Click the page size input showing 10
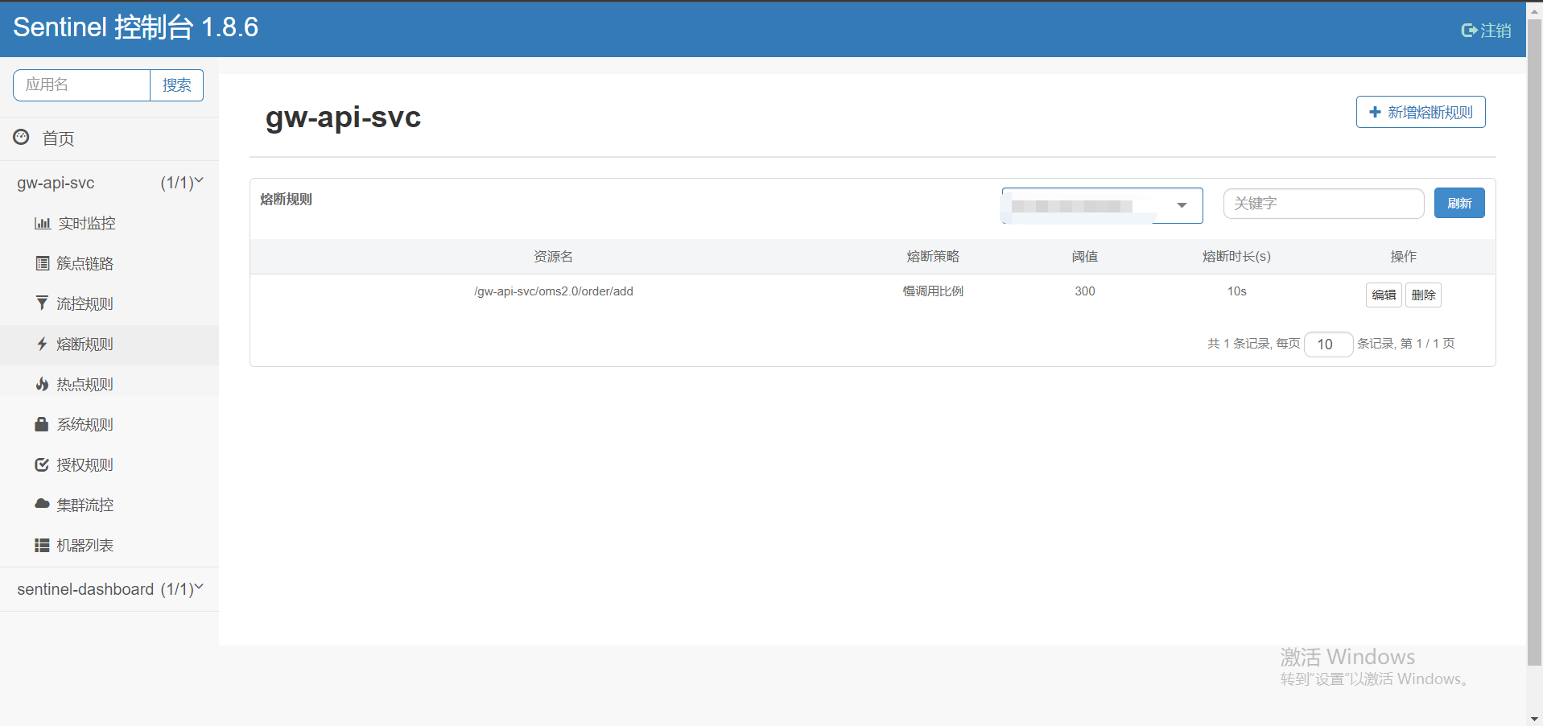 pos(1327,344)
